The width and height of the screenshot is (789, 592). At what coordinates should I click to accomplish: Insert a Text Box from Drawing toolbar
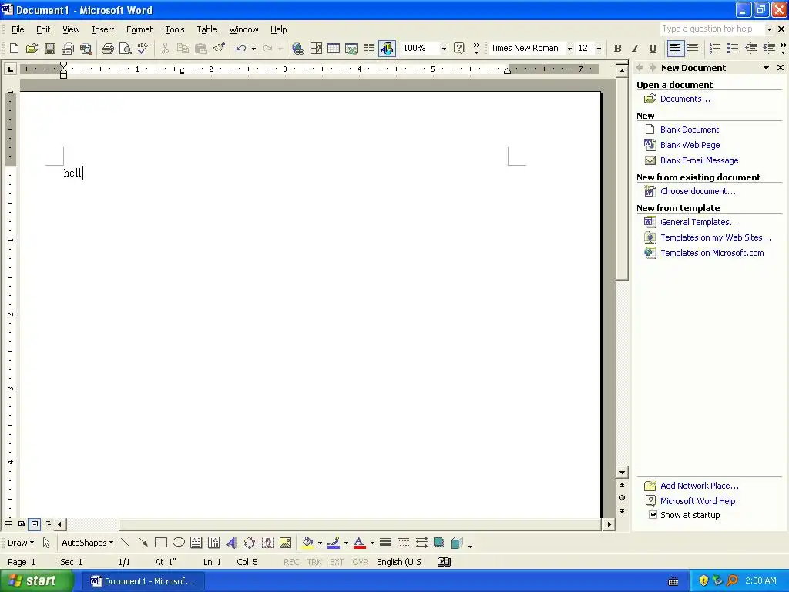click(196, 543)
